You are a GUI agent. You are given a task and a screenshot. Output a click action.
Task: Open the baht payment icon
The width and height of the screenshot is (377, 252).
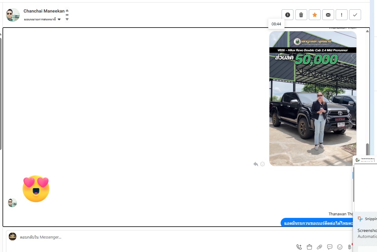[x=350, y=247]
